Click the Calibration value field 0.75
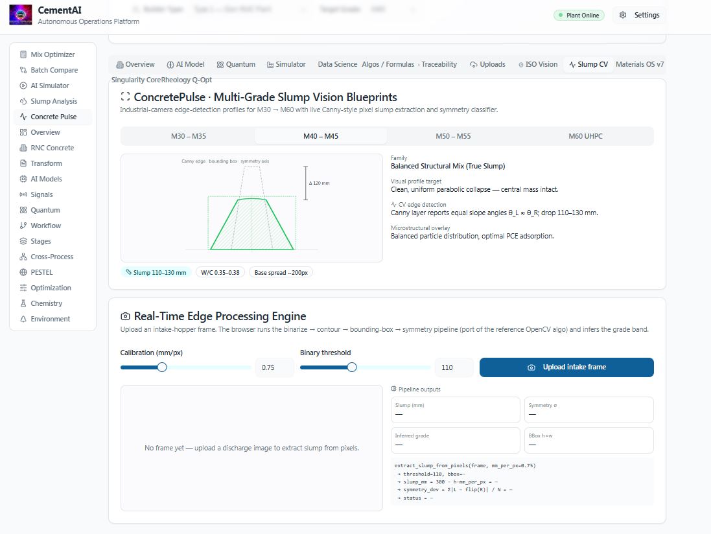Screen dimensions: 711x534 point(274,367)
